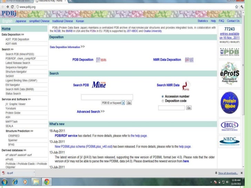Switch language to simplified Chinese

point(39,21)
